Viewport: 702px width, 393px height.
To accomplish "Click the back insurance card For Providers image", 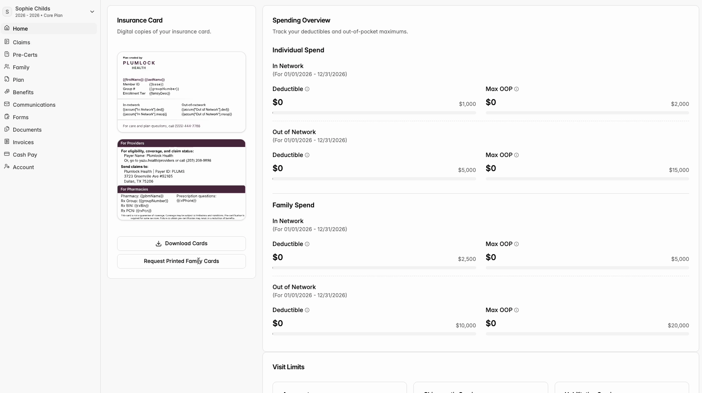I will point(182,180).
